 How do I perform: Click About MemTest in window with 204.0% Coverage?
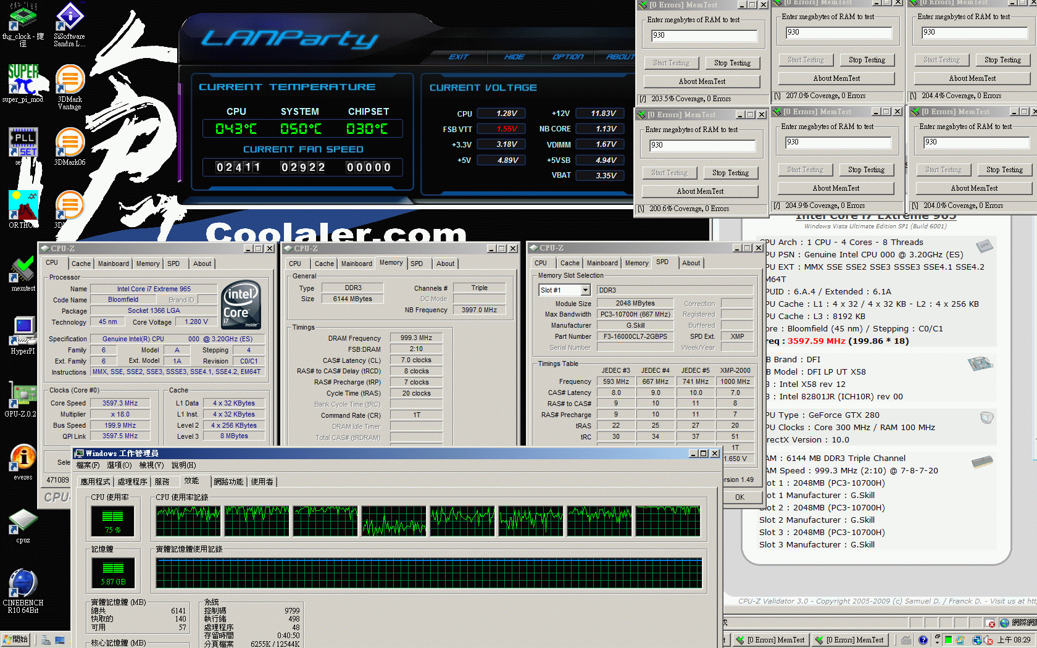coord(974,188)
